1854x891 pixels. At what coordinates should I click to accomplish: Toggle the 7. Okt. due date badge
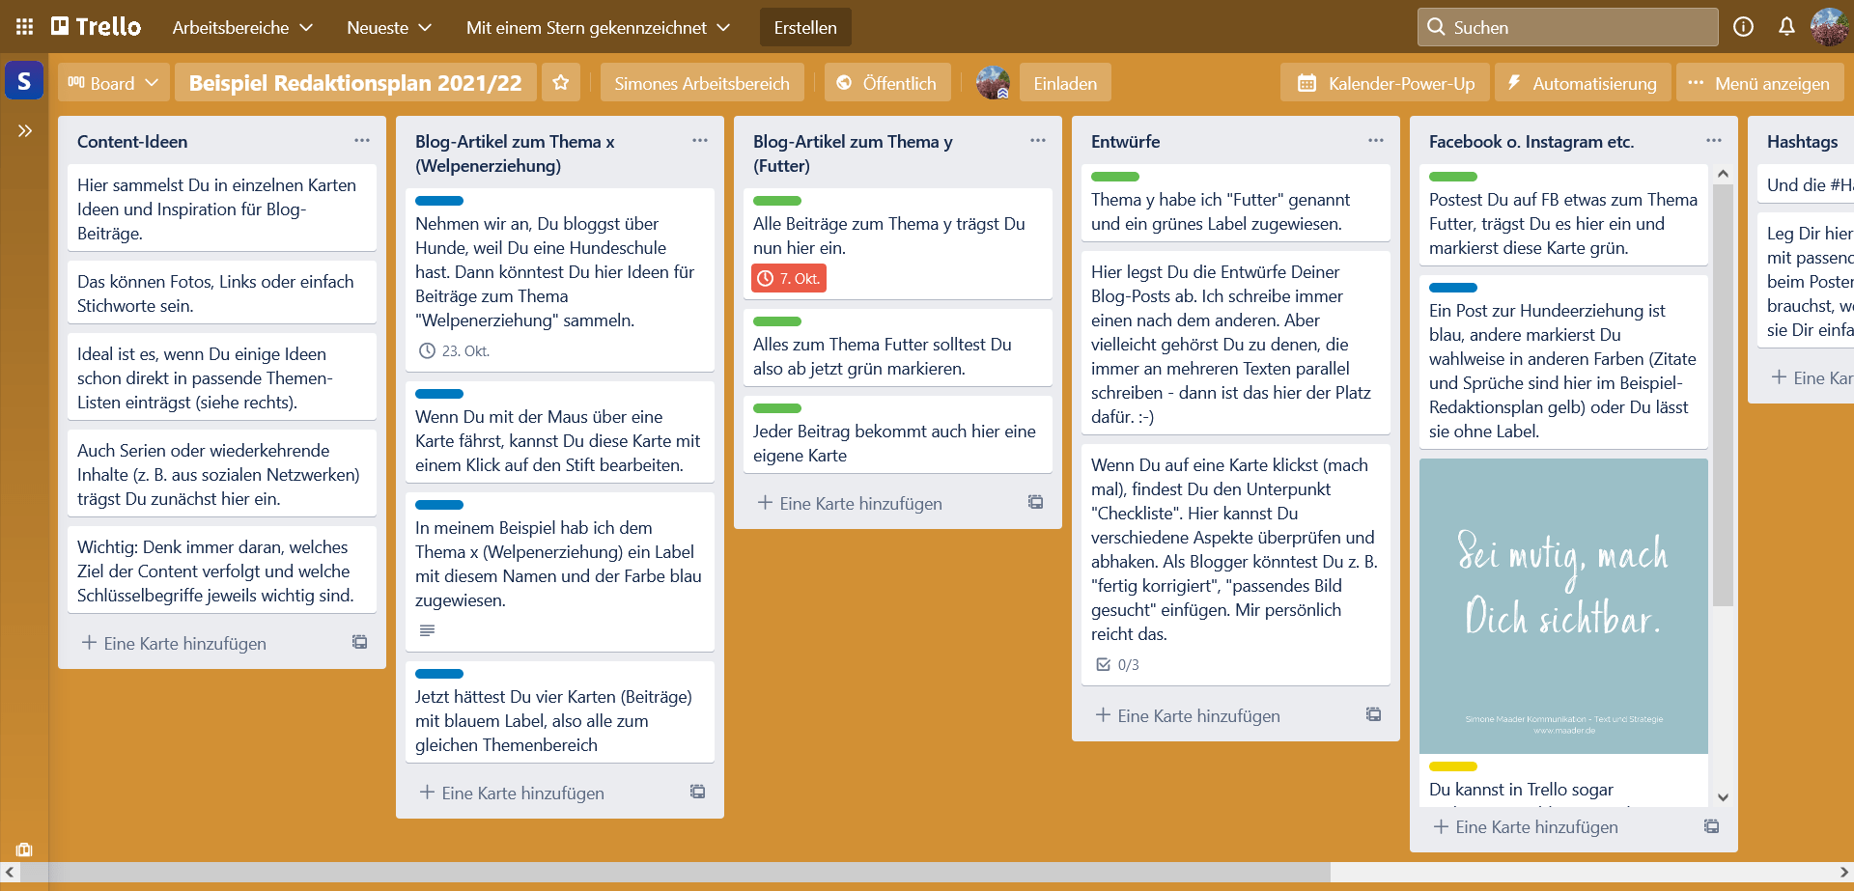coord(789,278)
